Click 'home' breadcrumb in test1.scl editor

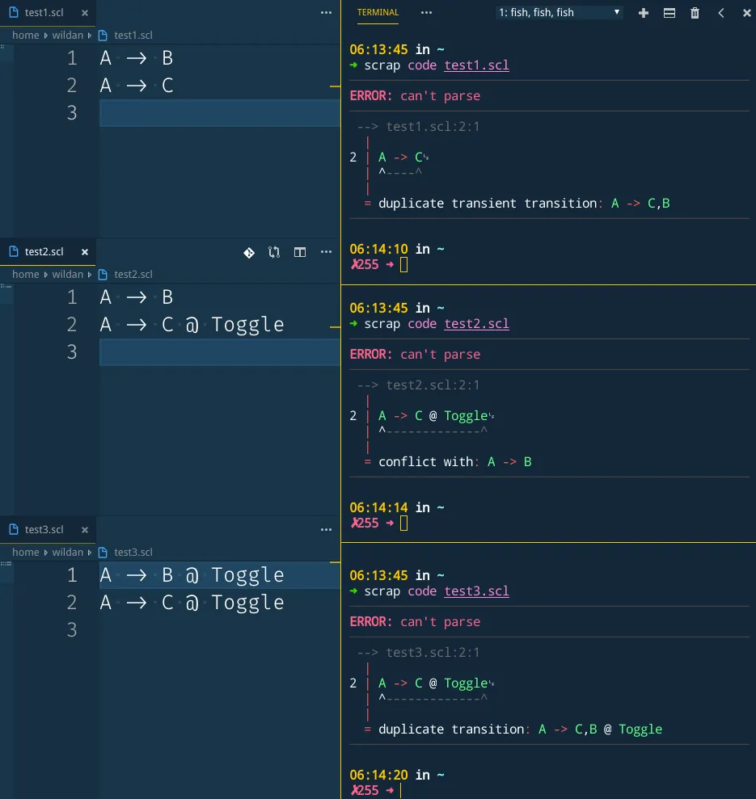tap(26, 36)
